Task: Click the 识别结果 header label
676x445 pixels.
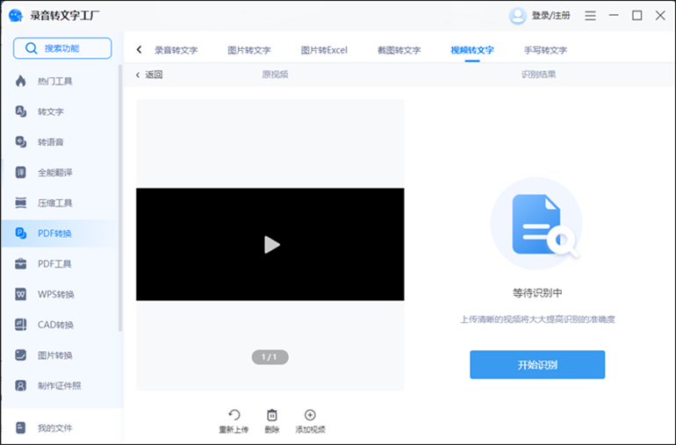Action: click(x=538, y=74)
